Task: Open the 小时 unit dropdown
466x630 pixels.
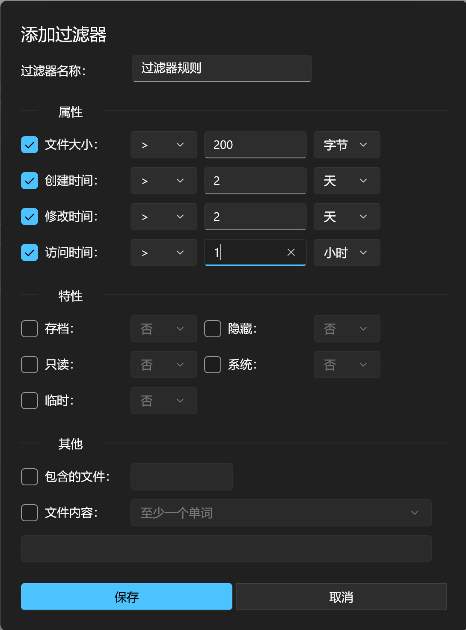Action: (347, 253)
